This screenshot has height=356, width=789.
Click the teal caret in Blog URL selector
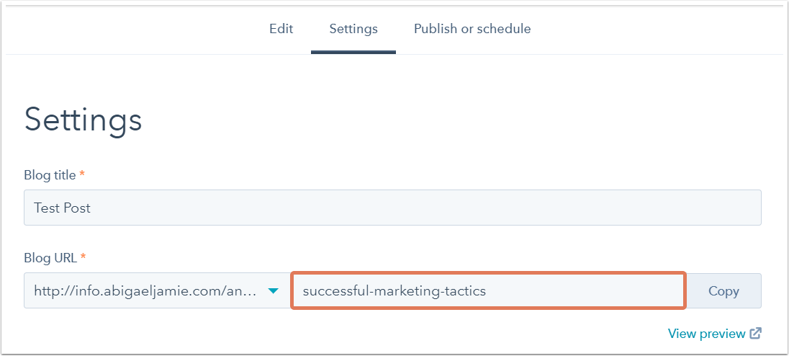click(274, 291)
